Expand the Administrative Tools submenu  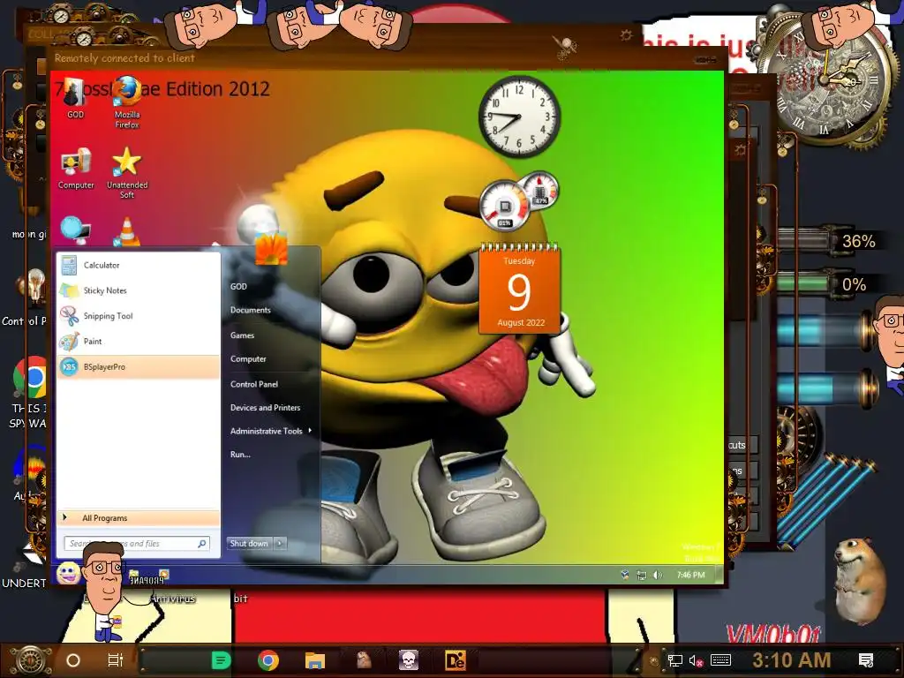270,431
